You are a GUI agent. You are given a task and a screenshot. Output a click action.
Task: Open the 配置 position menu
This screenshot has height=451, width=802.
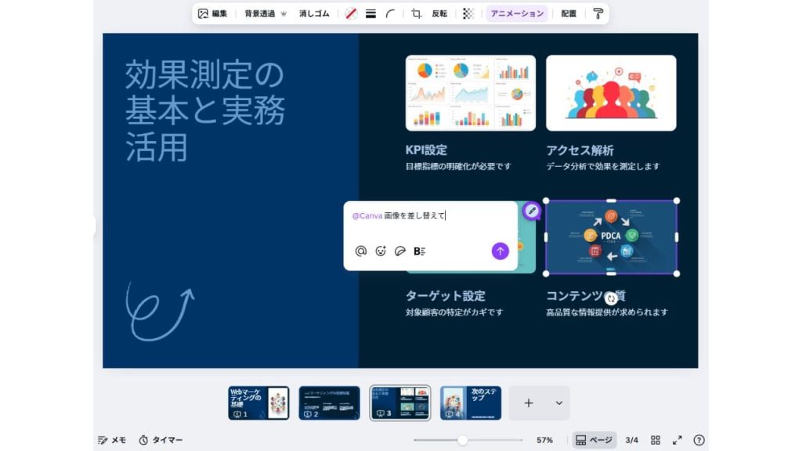click(x=569, y=13)
